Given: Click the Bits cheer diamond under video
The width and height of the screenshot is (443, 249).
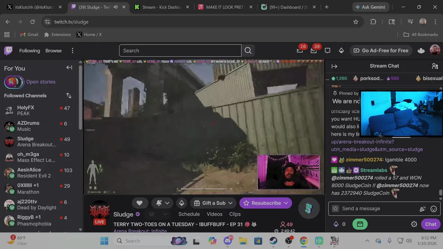Looking at the screenshot, I should click(181, 203).
